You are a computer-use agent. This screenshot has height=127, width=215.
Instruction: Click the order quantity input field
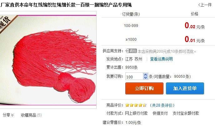point(134,77)
